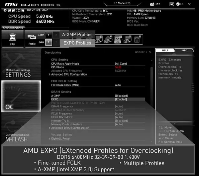Click the clock icon beside 22:05

point(5,10)
